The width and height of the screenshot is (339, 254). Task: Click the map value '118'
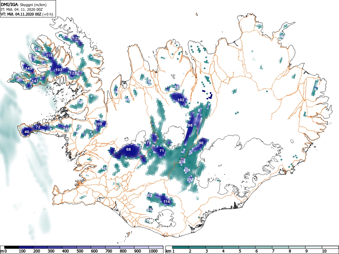point(49,56)
